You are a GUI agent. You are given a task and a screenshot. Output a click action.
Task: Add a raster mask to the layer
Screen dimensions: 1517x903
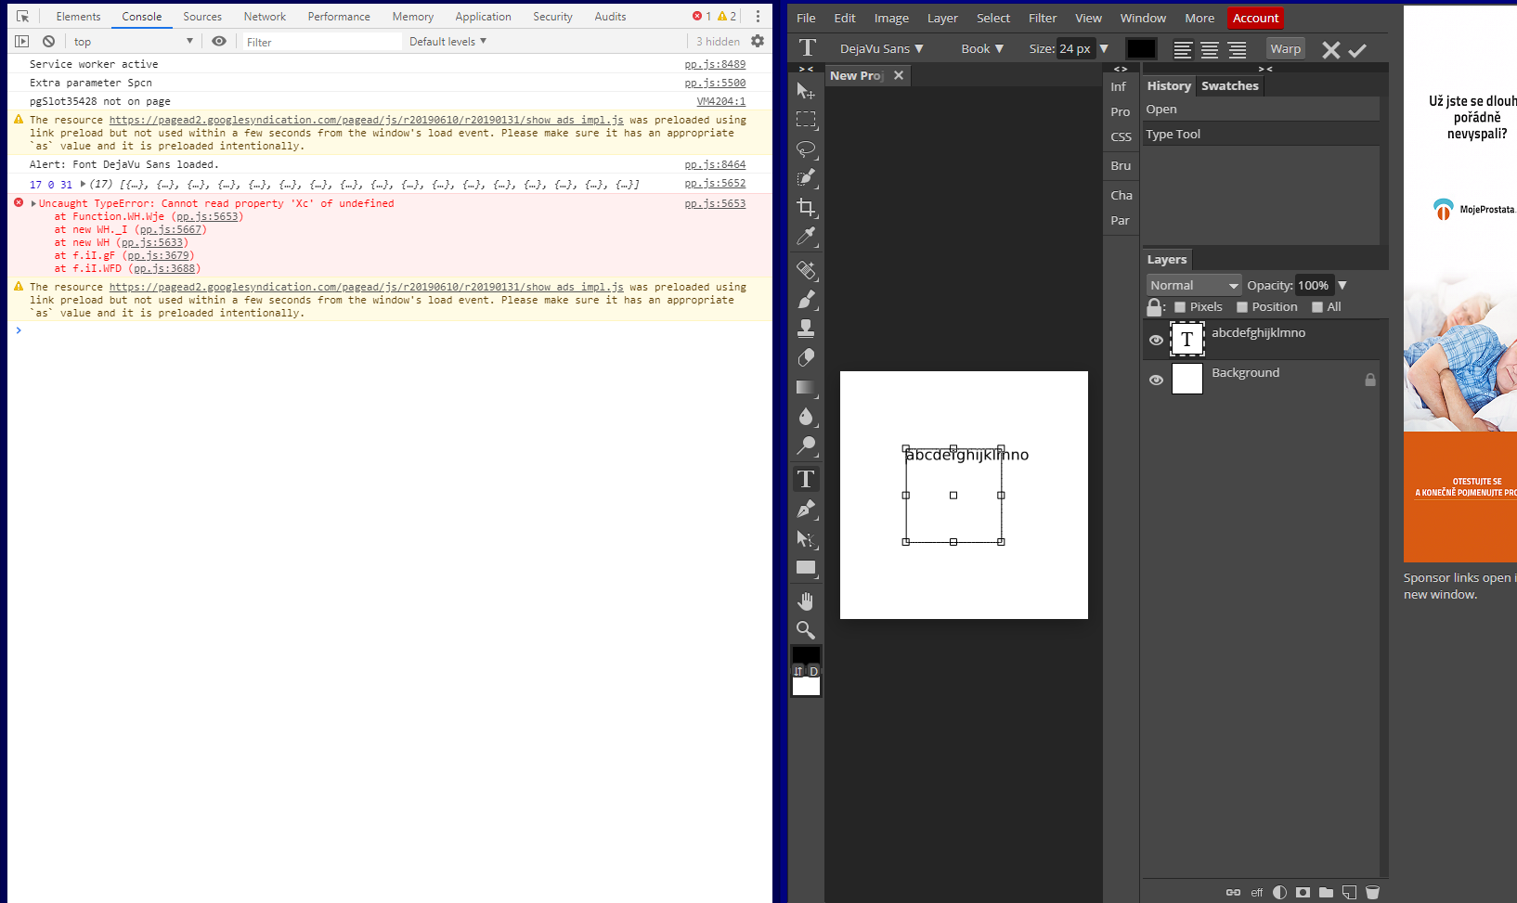tap(1303, 892)
